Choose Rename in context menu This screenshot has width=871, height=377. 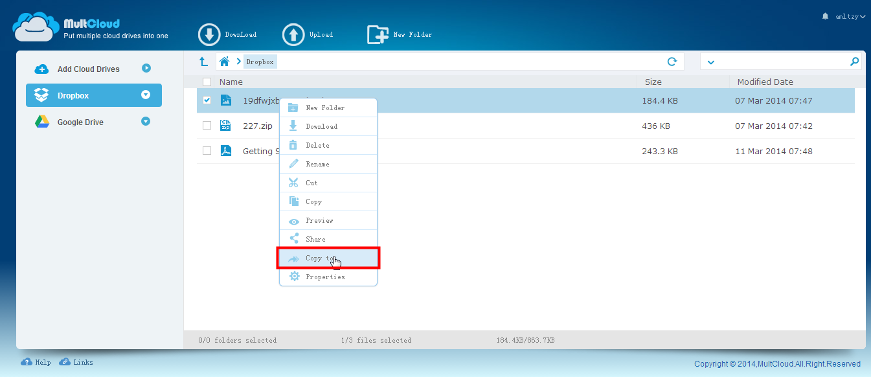328,164
